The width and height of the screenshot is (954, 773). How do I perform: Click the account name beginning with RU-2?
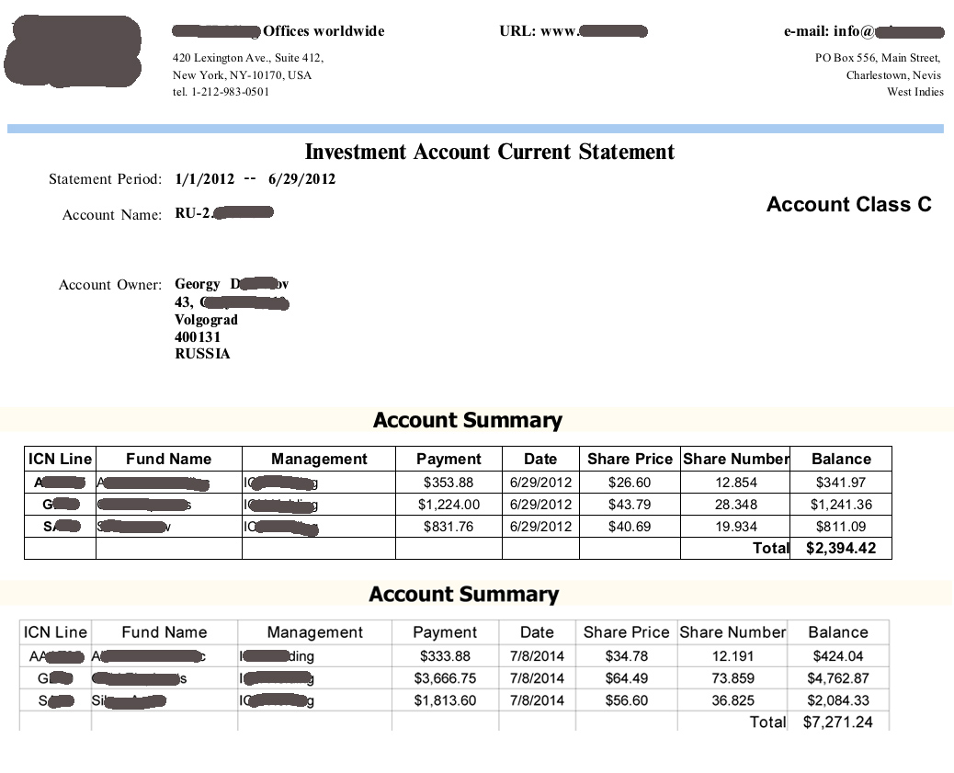(x=223, y=214)
